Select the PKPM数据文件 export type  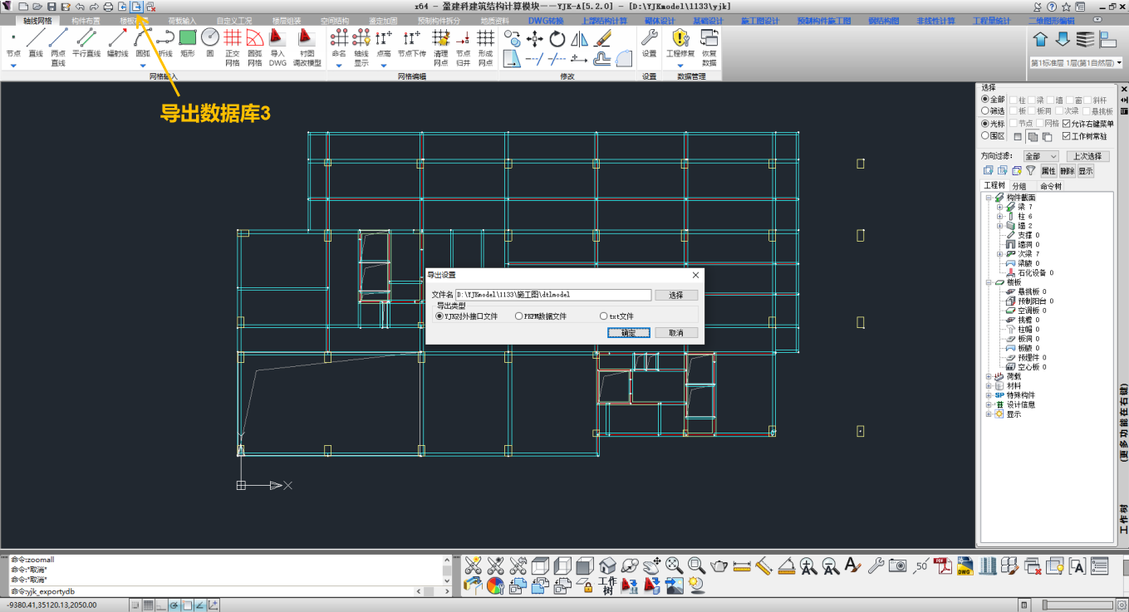[x=519, y=316]
